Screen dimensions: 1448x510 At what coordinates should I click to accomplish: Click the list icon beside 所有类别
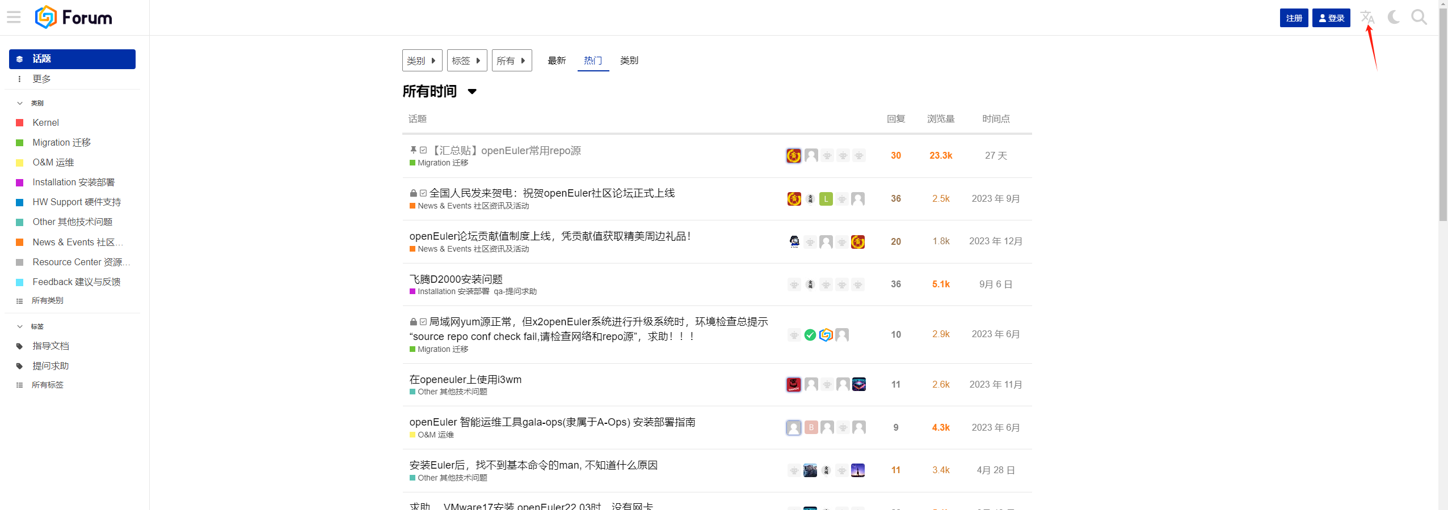click(20, 301)
